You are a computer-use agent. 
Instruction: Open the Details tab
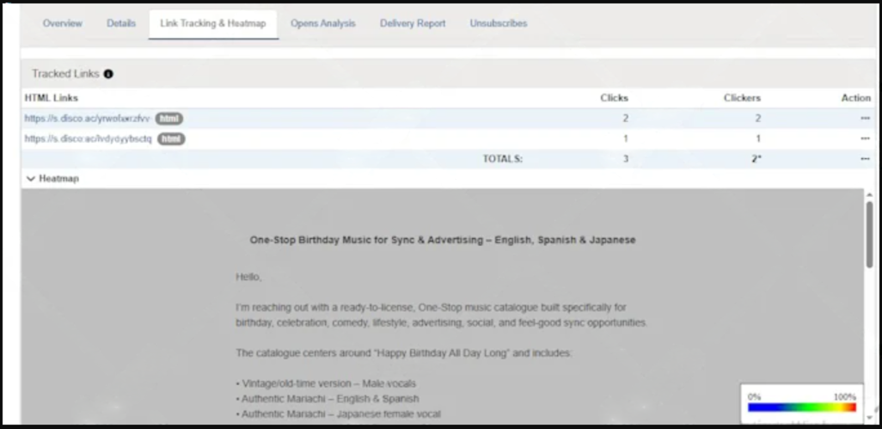(x=121, y=23)
